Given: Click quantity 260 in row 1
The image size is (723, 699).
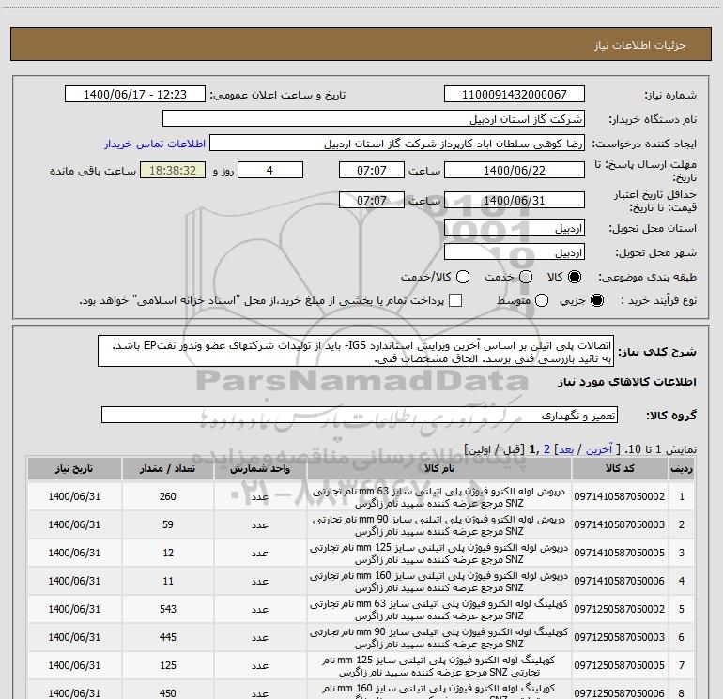Looking at the screenshot, I should click(x=168, y=496).
